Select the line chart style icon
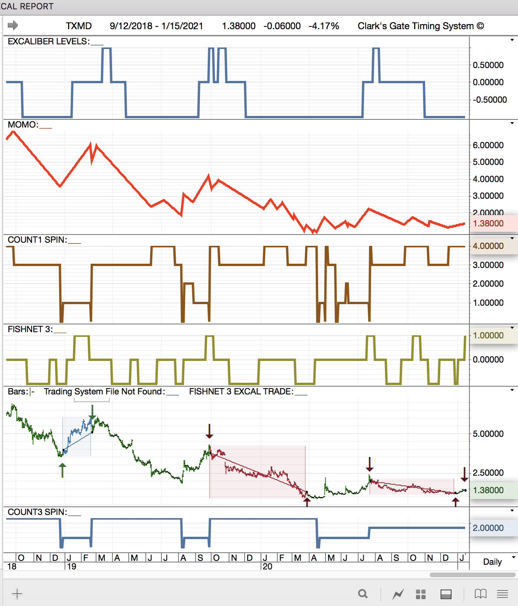The width and height of the screenshot is (518, 606). click(398, 594)
